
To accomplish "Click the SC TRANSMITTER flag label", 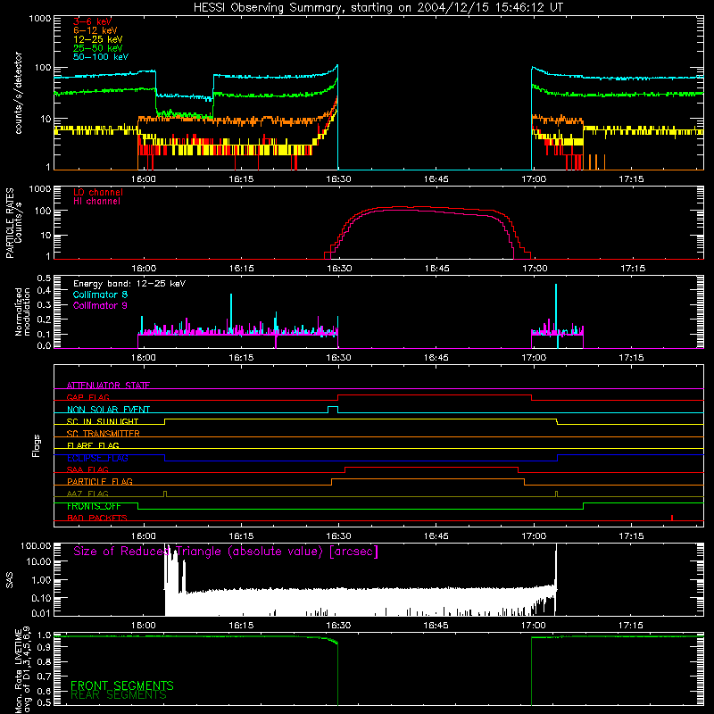I will (x=104, y=433).
